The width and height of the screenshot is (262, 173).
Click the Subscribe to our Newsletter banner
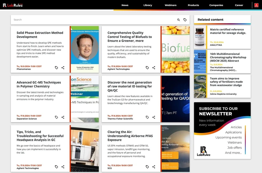tap(222, 131)
